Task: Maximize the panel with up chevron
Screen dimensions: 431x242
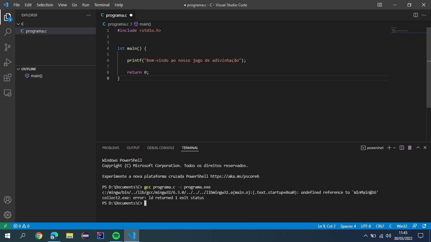Action: pos(418,147)
